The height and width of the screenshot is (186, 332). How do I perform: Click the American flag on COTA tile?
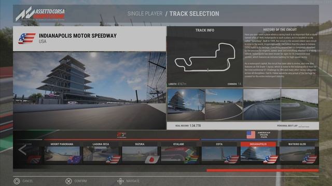[232, 160]
